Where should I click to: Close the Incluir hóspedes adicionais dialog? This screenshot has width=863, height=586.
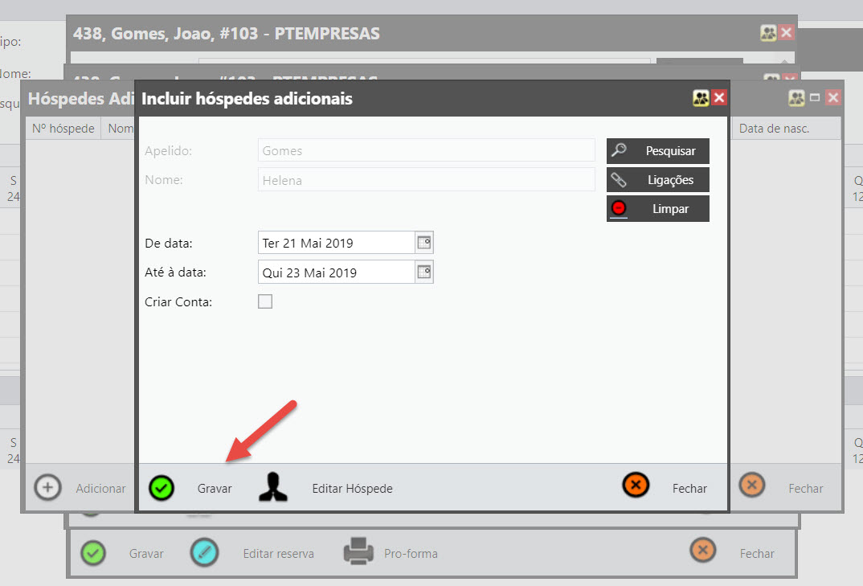pyautogui.click(x=719, y=98)
